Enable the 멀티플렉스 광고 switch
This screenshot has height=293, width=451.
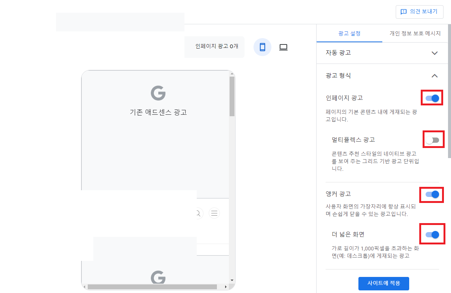tap(432, 140)
